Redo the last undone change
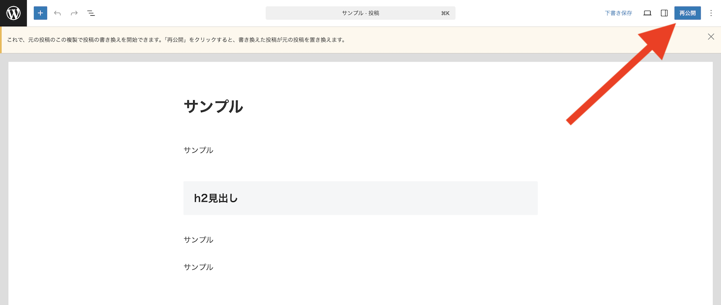Screen dimensions: 721x305 pos(74,13)
